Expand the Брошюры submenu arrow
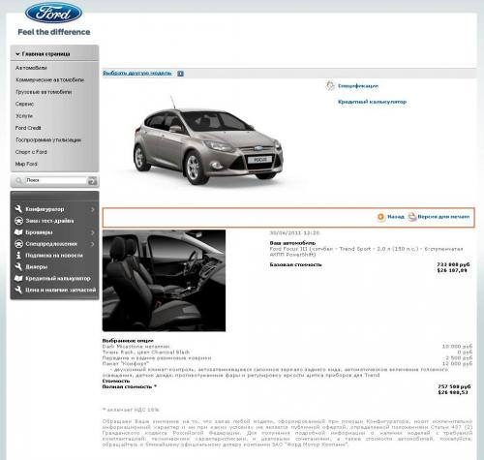Image resolution: width=484 pixels, height=460 pixels. pos(93,232)
